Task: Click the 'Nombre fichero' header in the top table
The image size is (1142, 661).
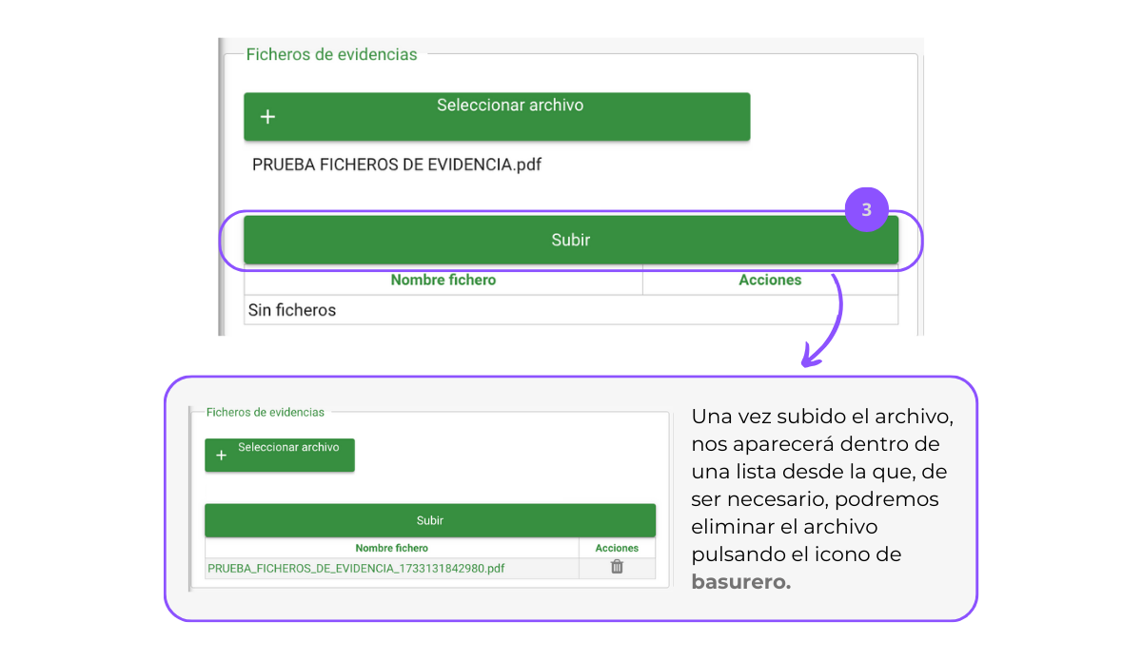Action: pos(443,281)
